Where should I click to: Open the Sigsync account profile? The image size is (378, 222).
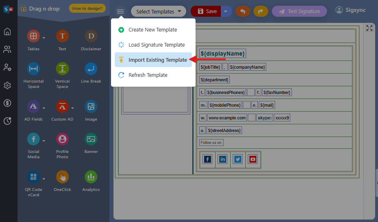tap(351, 10)
